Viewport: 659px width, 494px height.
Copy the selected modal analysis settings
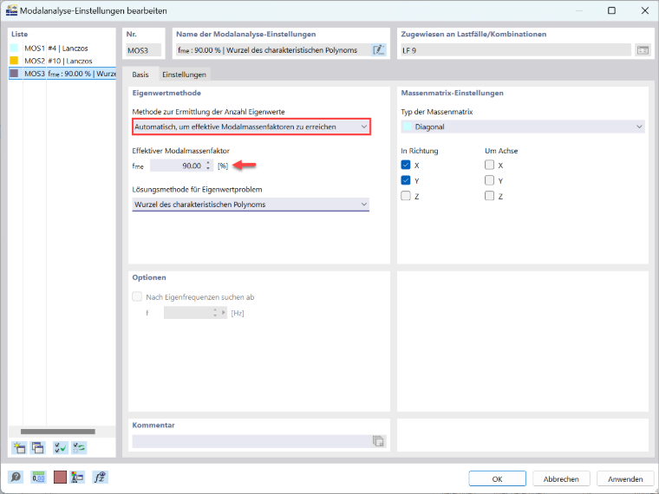coord(38,448)
